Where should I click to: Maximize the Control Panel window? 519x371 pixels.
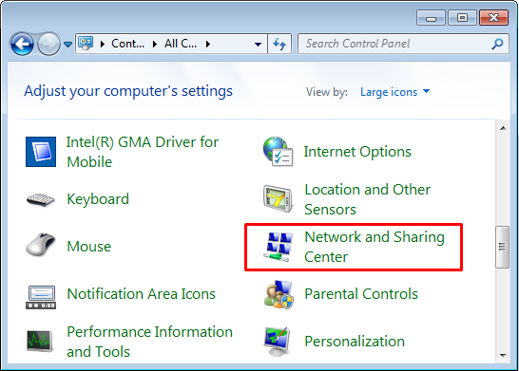[x=462, y=17]
